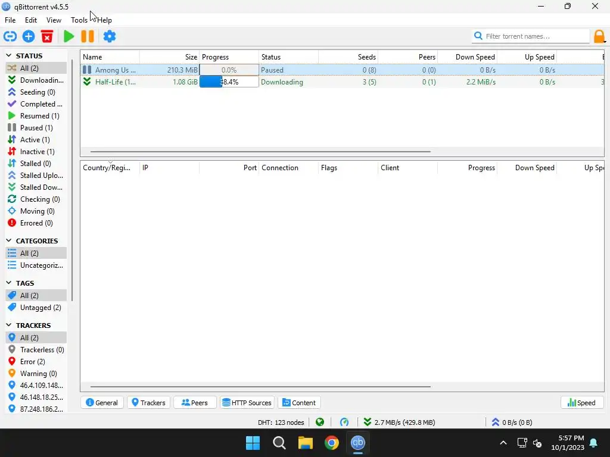Click the Among Us 0.0% progress bar
The width and height of the screenshot is (610, 457).
(229, 70)
